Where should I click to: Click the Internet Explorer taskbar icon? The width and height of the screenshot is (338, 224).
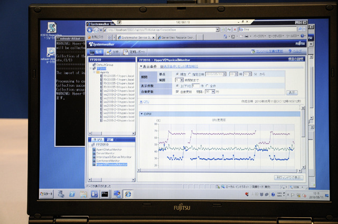[128, 194]
